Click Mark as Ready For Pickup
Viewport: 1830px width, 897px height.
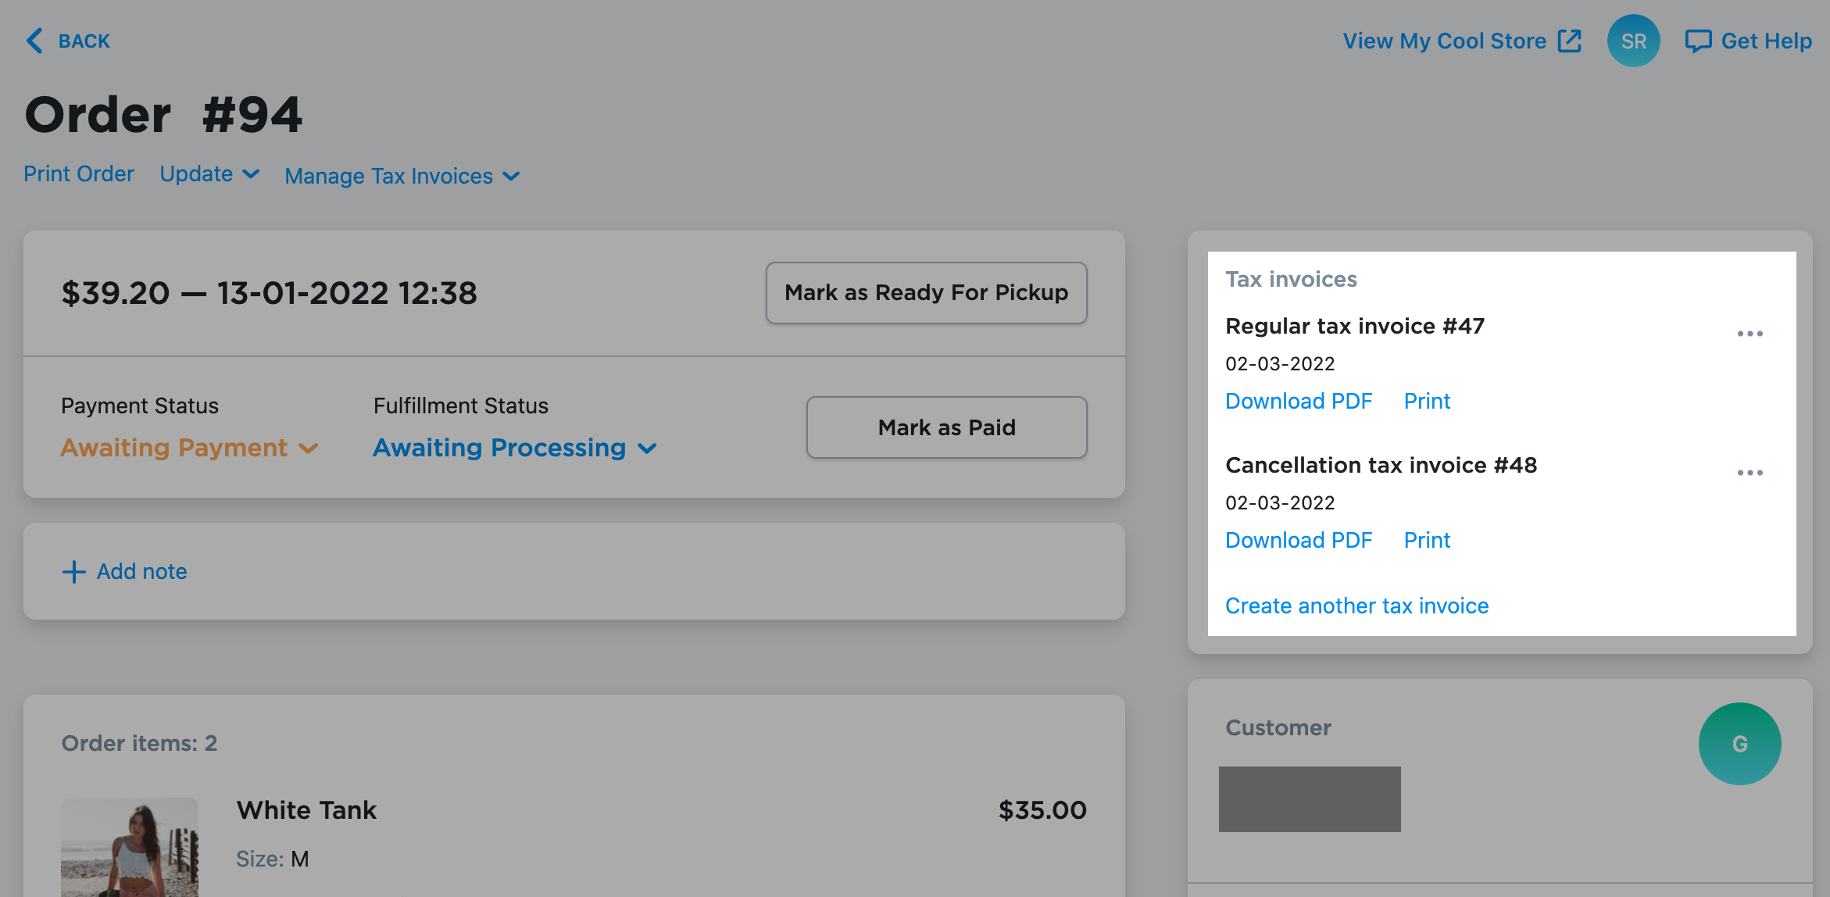(x=926, y=292)
